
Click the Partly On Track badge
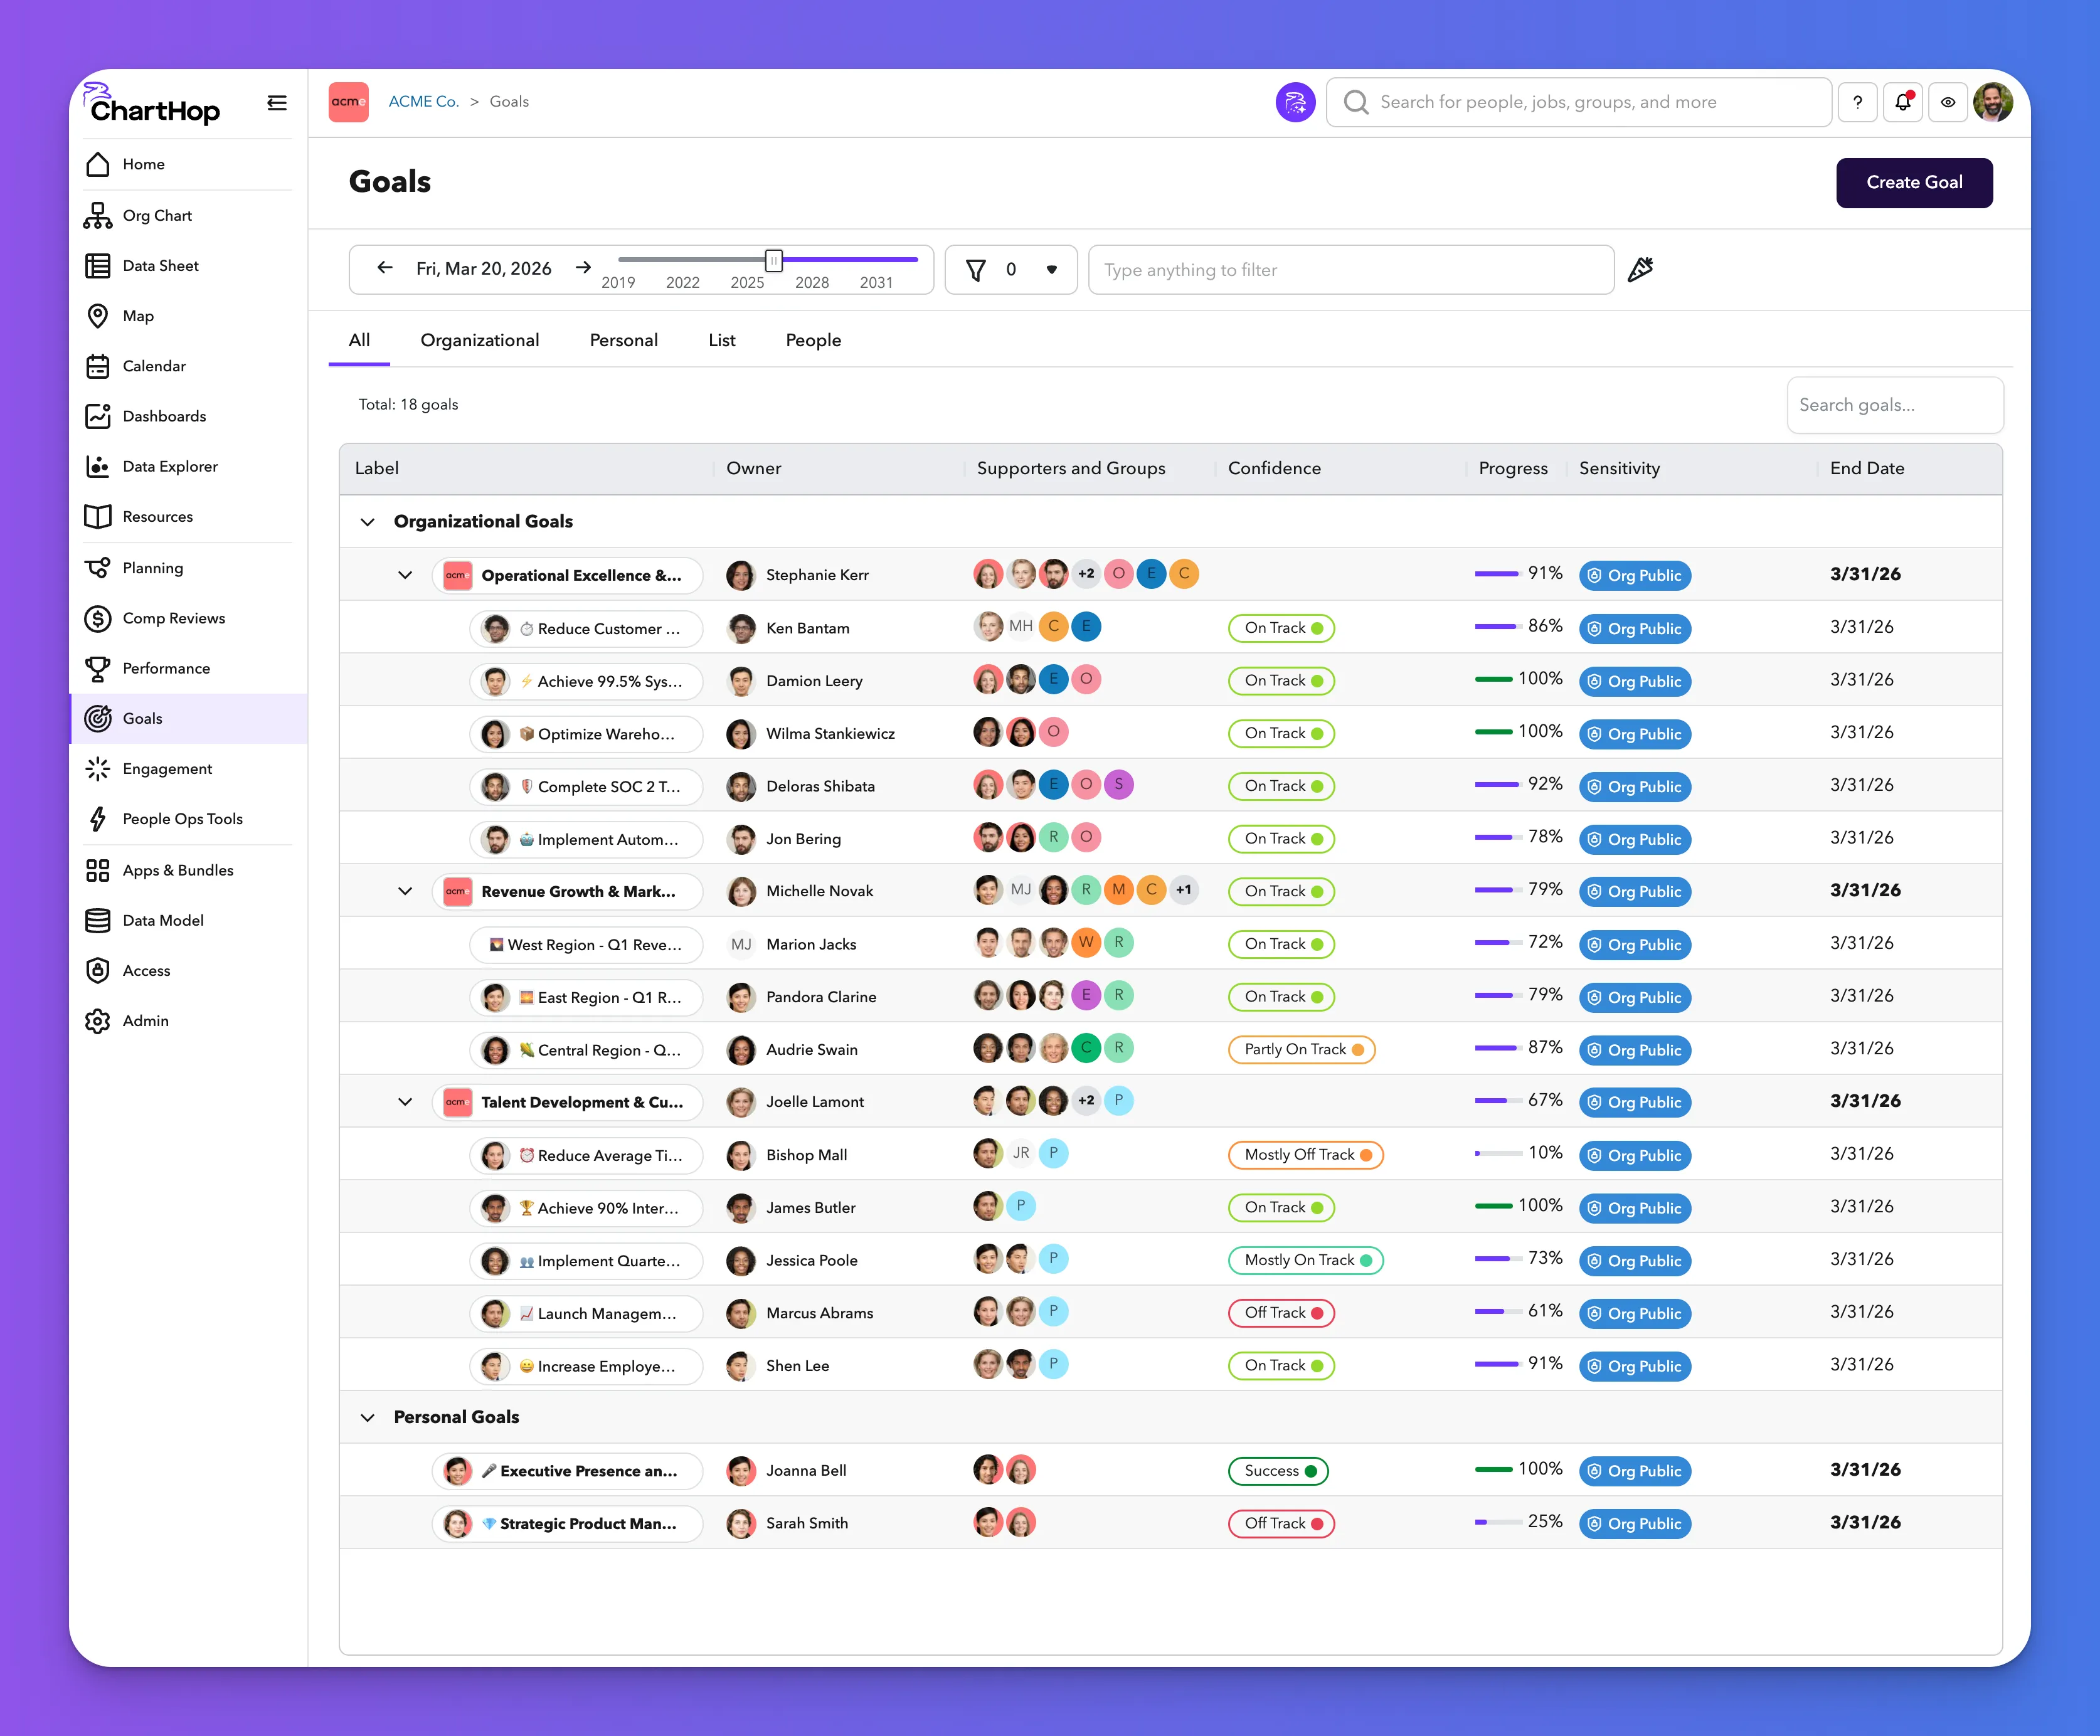coord(1302,1049)
